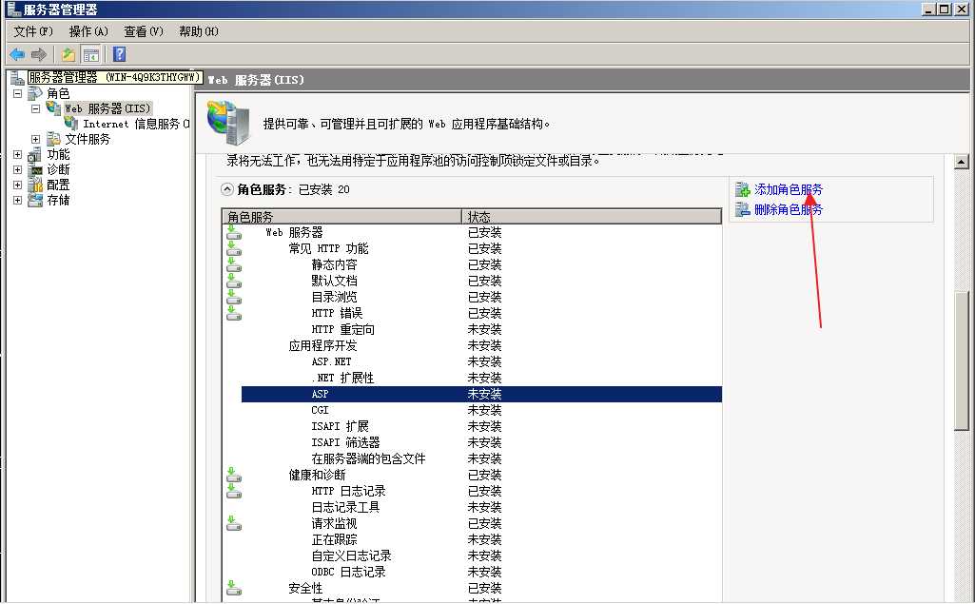The height and width of the screenshot is (604, 975).
Task: Click the Back arrow toolbar icon
Action: coord(17,55)
